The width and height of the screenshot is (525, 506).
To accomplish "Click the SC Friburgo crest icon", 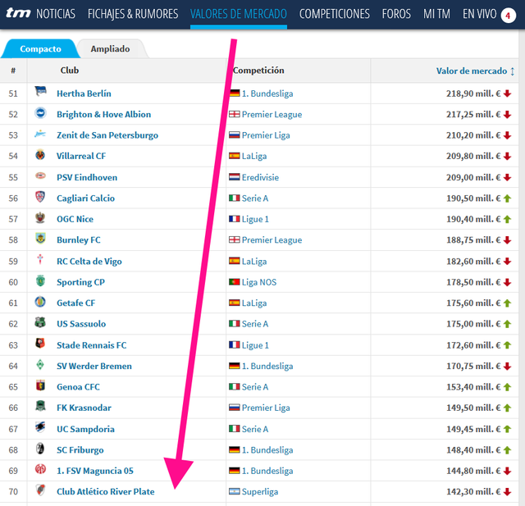I will 40,449.
